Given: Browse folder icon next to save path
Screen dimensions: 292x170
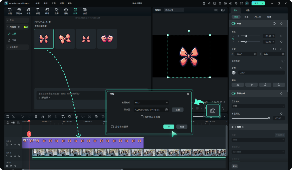Looking at the screenshot, I should coord(167,110).
